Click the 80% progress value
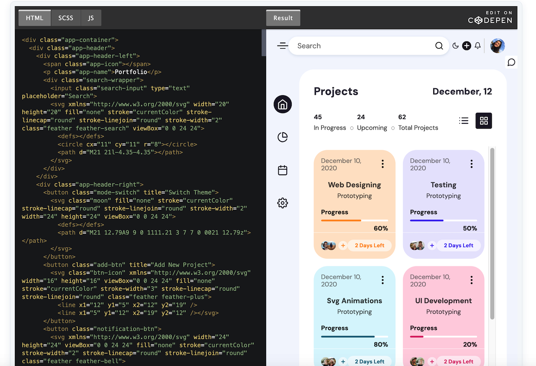This screenshot has width=536, height=366. 381,345
